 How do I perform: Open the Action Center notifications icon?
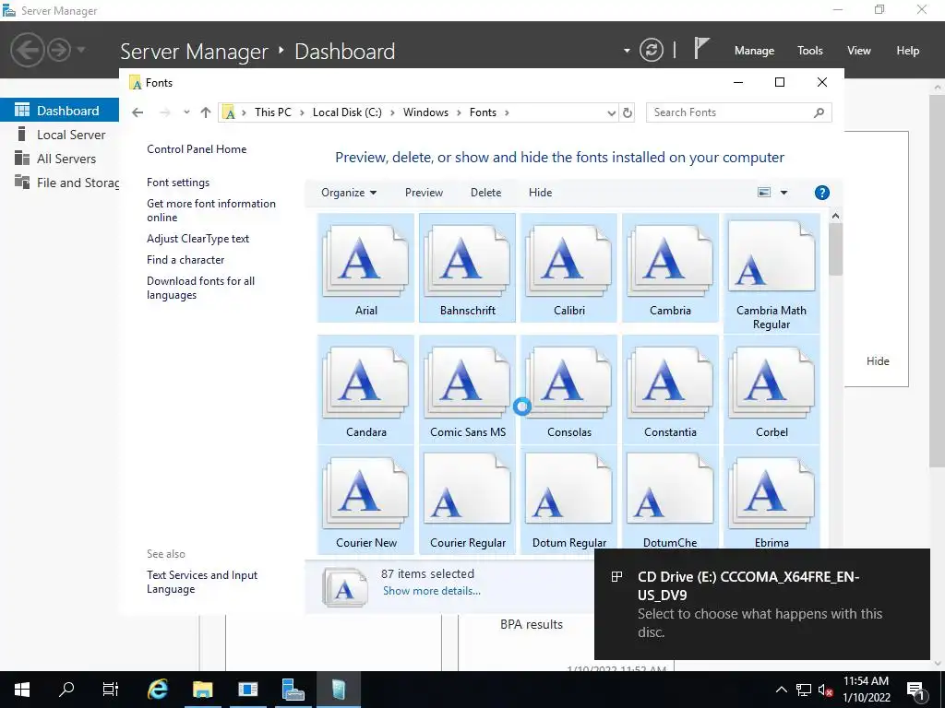click(x=915, y=690)
